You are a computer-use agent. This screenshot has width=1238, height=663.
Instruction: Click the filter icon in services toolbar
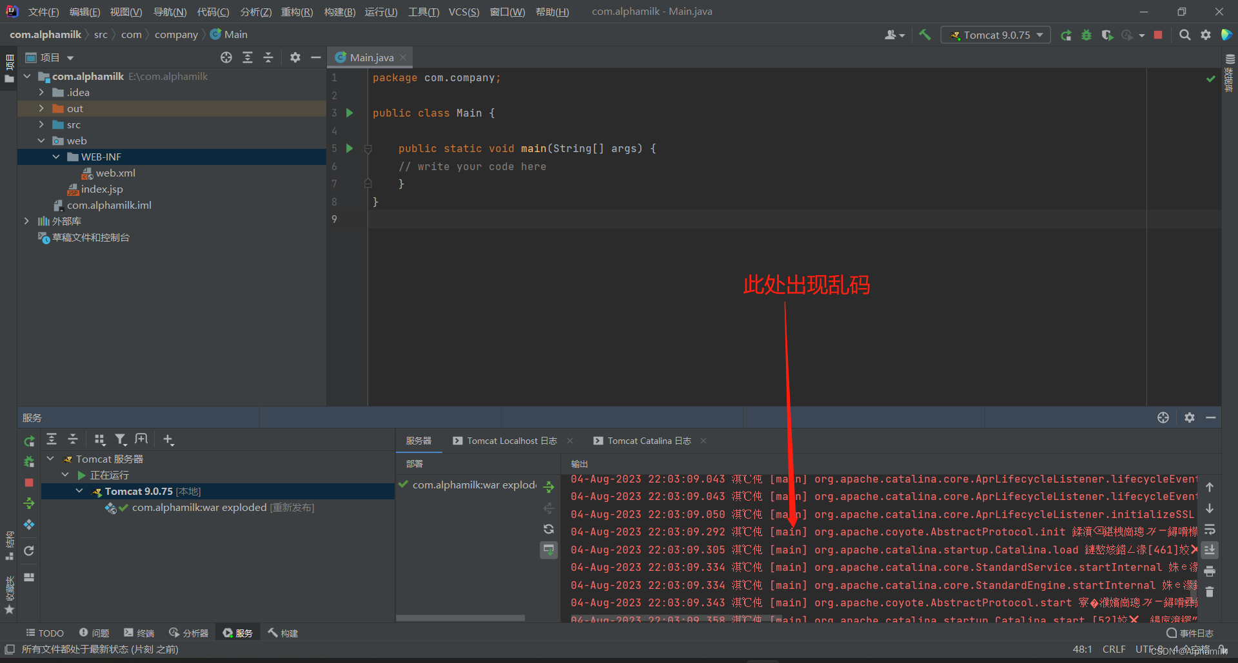(120, 439)
